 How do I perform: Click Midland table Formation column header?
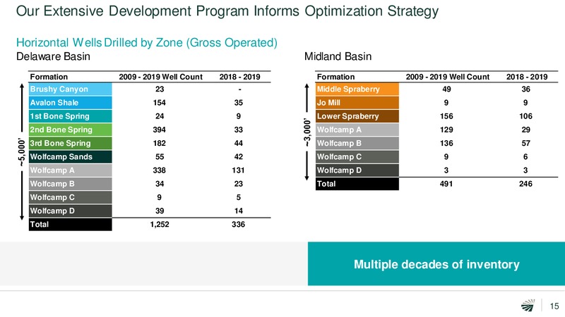336,77
